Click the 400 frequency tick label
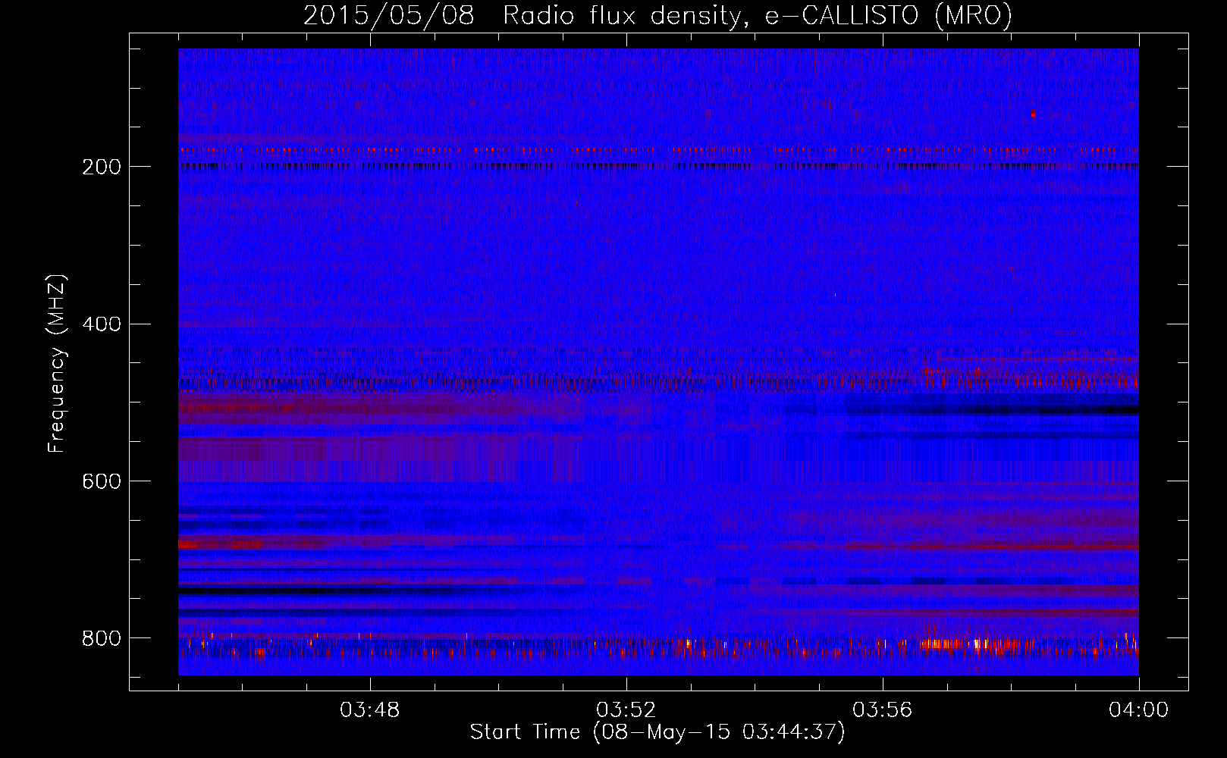The width and height of the screenshot is (1227, 758). pos(102,324)
